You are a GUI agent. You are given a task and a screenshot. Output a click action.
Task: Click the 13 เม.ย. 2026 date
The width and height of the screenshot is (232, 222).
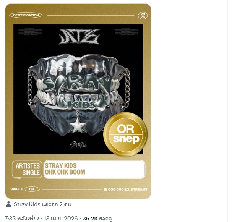(x=61, y=218)
